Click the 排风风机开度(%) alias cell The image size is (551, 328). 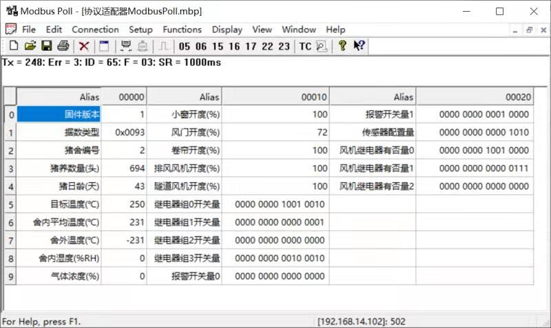(x=185, y=168)
